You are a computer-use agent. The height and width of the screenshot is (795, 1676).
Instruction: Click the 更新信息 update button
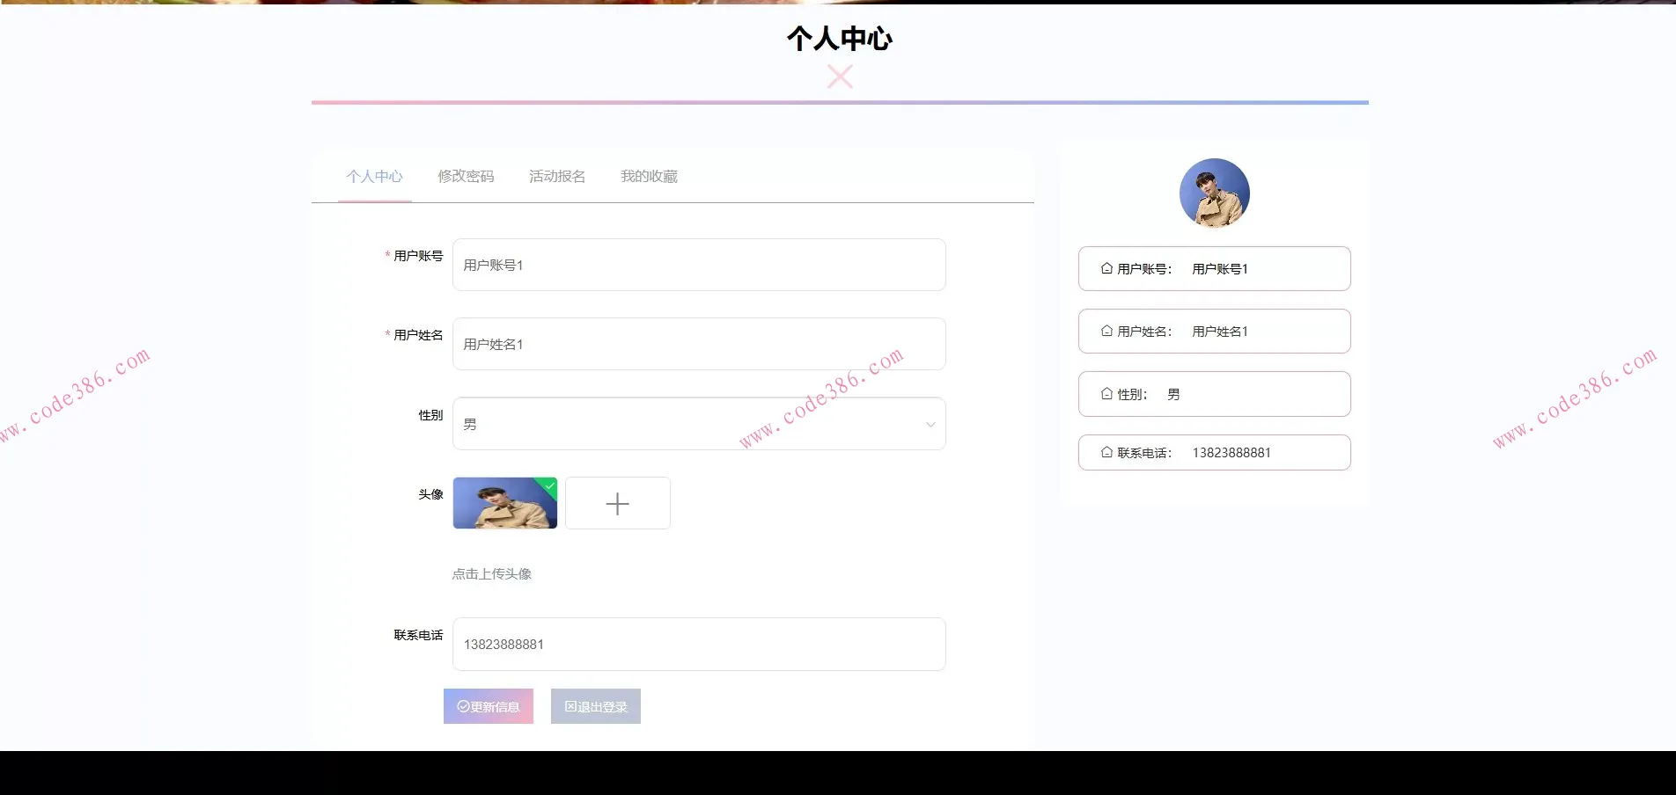(488, 705)
